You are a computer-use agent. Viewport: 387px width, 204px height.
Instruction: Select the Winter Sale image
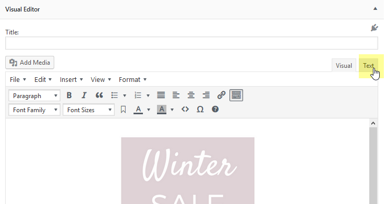coord(188,171)
